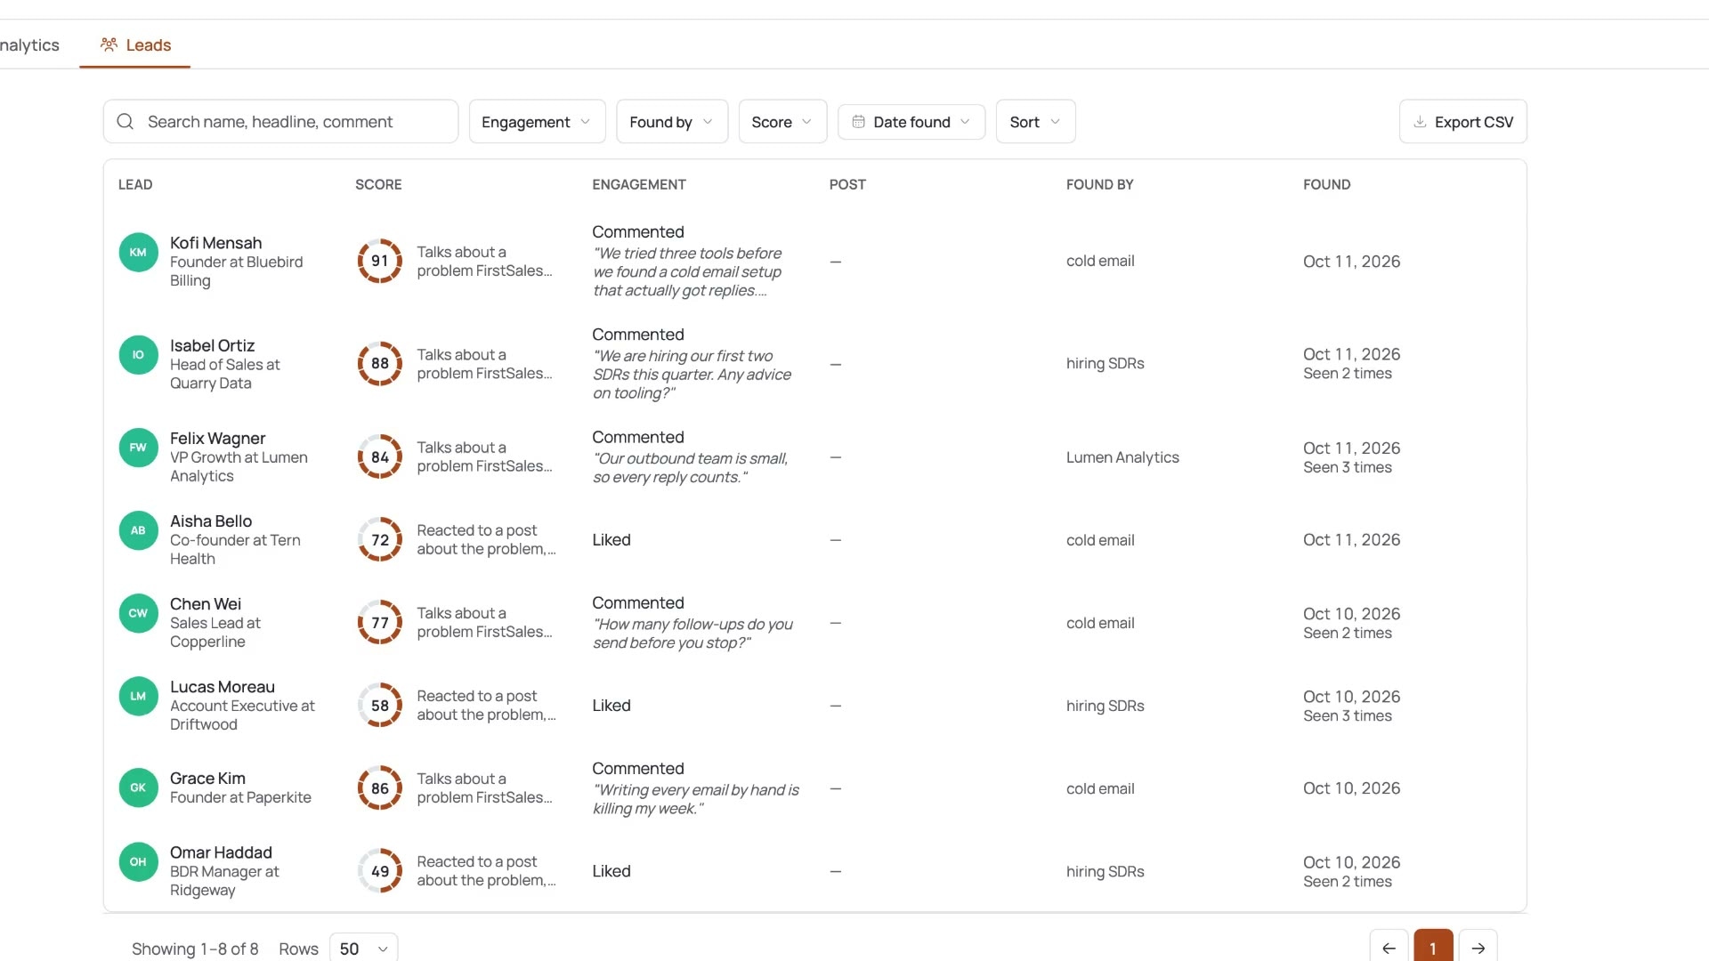Open the Score filter dropdown
1709x961 pixels.
[782, 121]
